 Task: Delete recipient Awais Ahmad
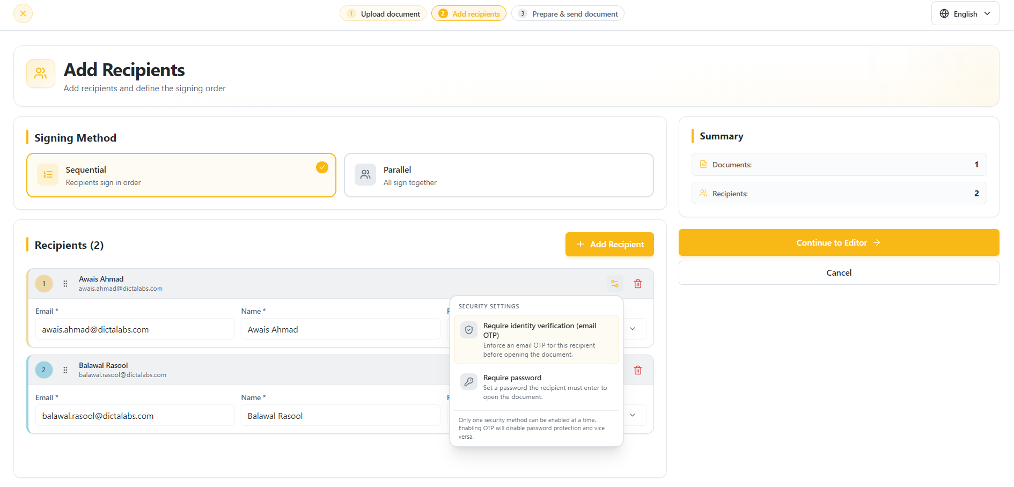point(638,284)
